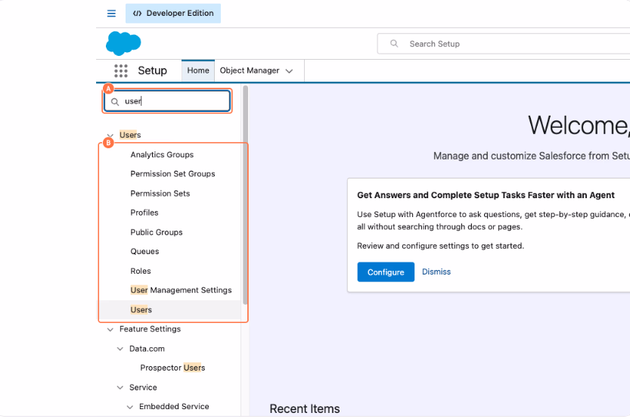Open Queues in the sidebar

(144, 252)
